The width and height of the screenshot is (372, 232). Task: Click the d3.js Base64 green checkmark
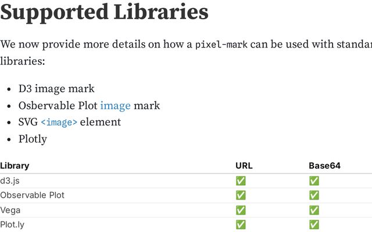(314, 181)
